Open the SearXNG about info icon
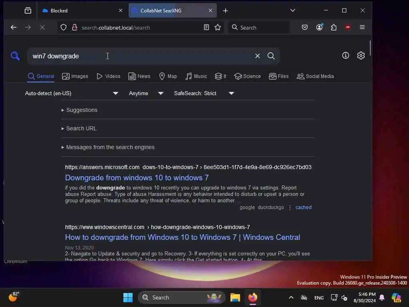Viewport: 409px width, 307px height. coord(345,55)
